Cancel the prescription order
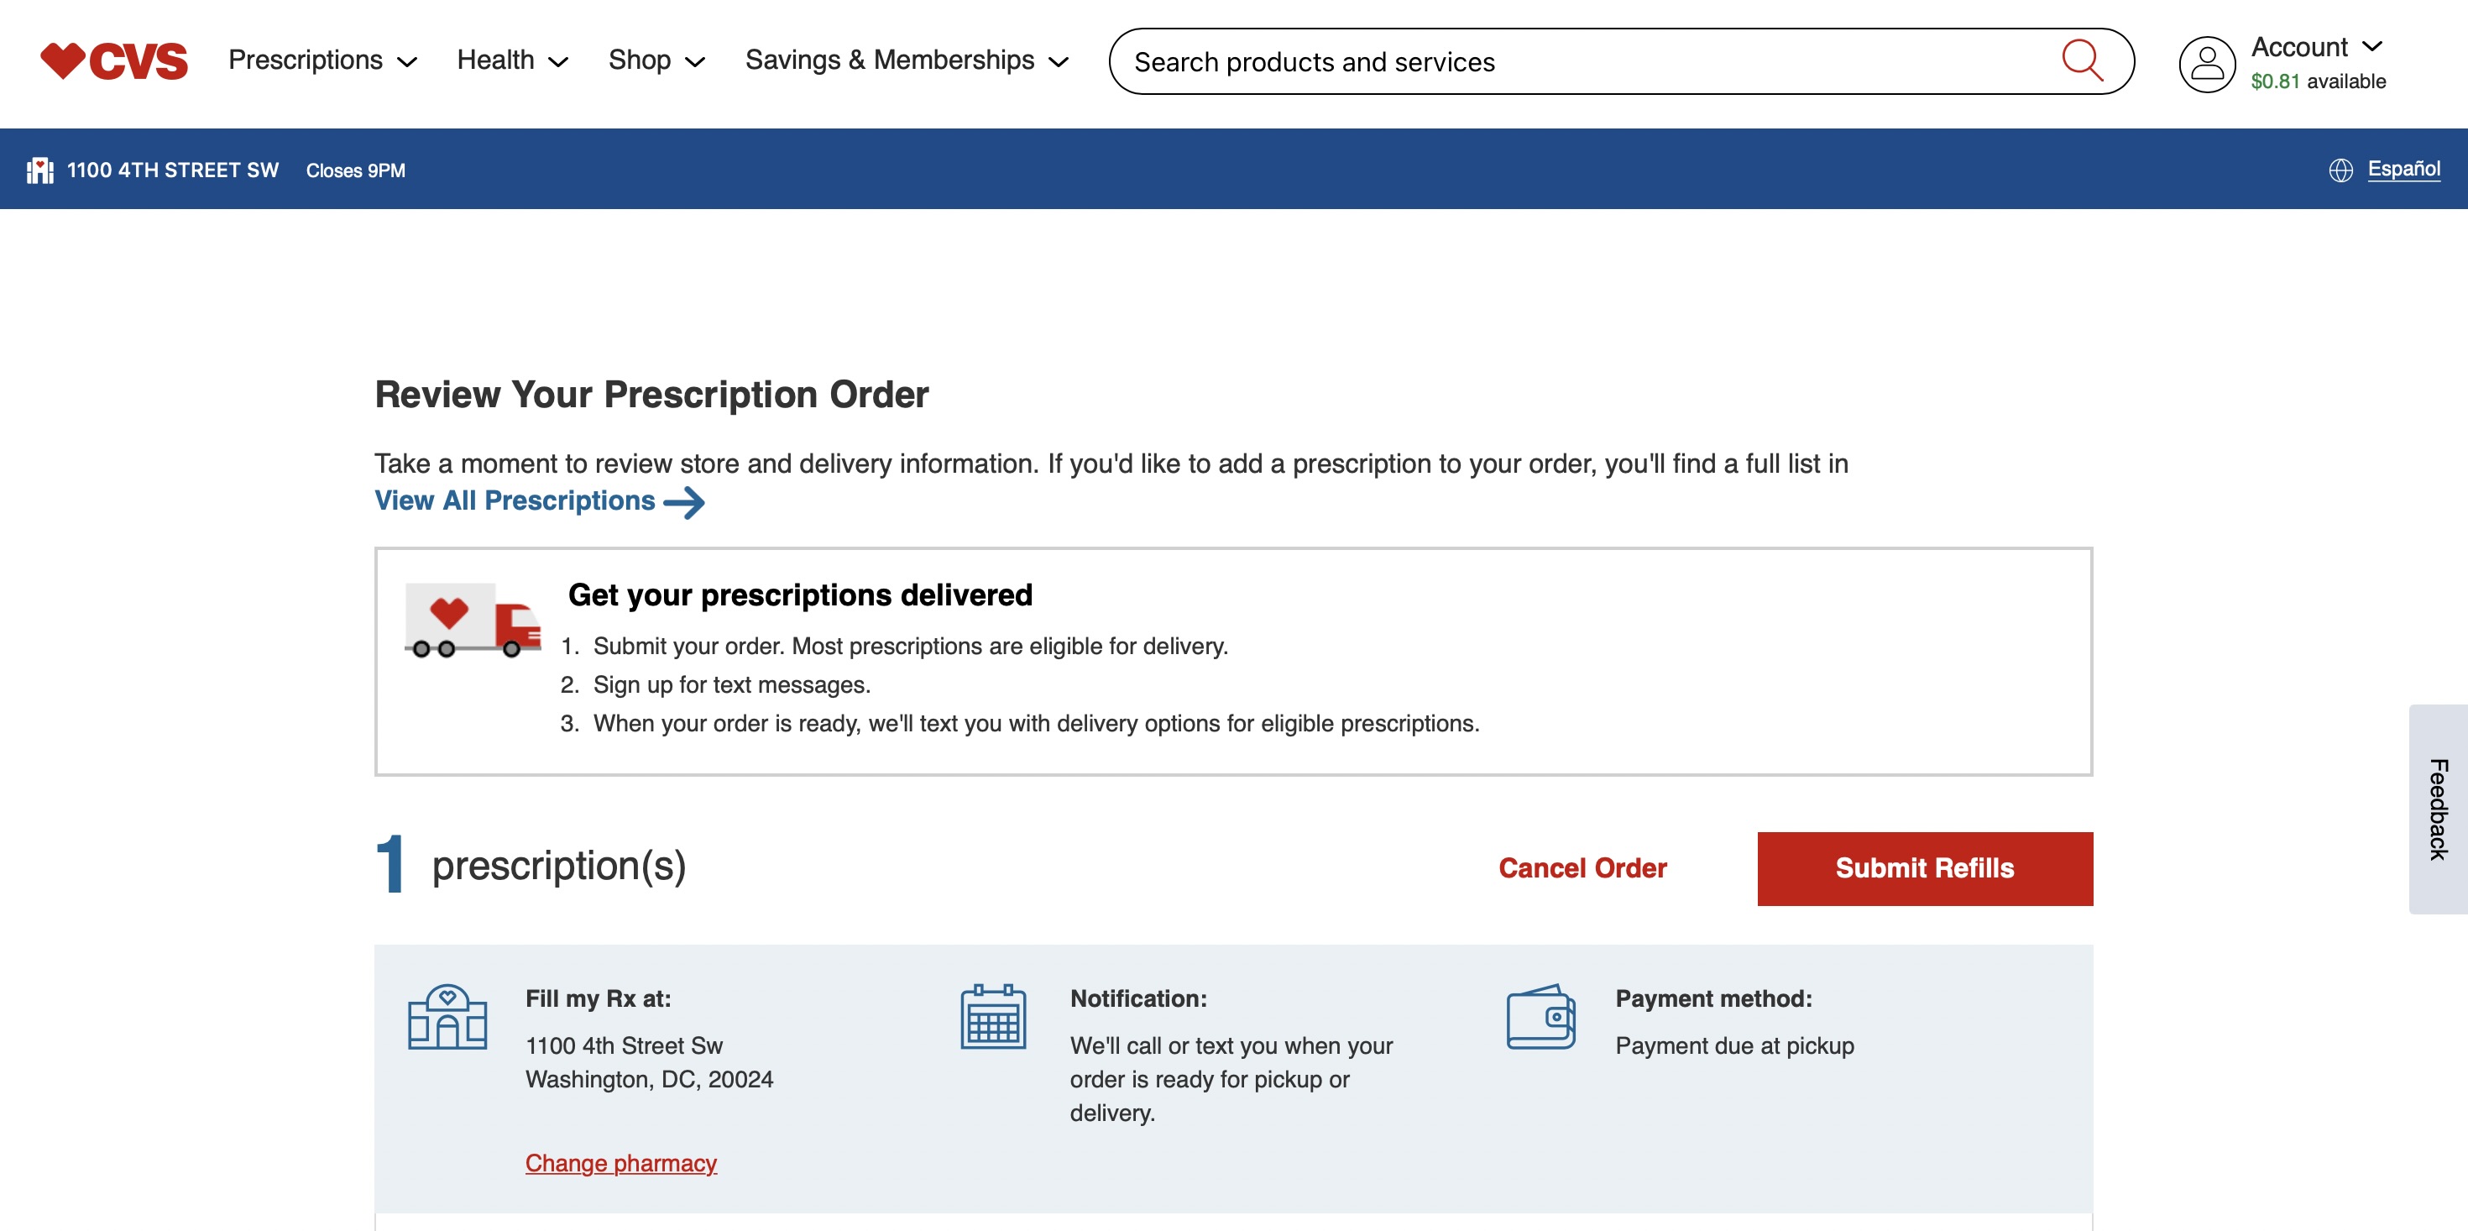2468x1231 pixels. click(1582, 867)
